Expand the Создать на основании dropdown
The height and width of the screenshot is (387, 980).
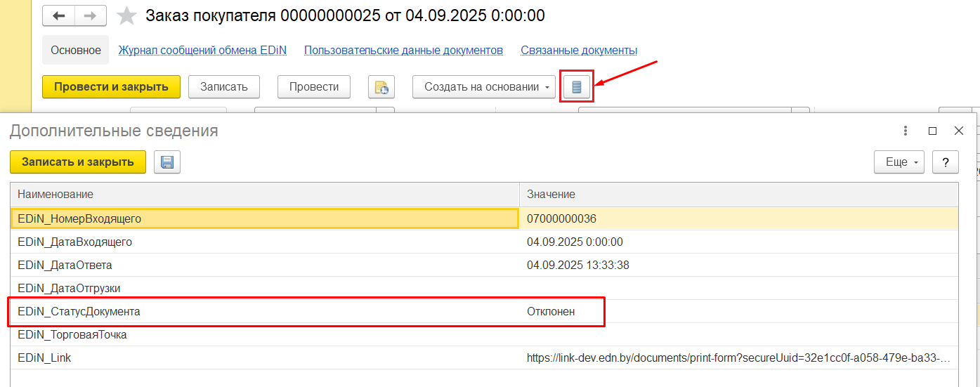(x=483, y=87)
